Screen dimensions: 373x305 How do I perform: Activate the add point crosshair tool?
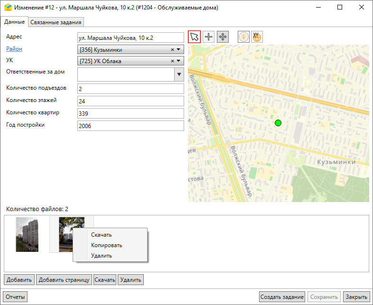point(209,37)
